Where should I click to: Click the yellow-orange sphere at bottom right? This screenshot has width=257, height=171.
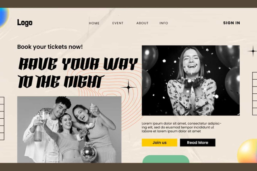click(247, 151)
